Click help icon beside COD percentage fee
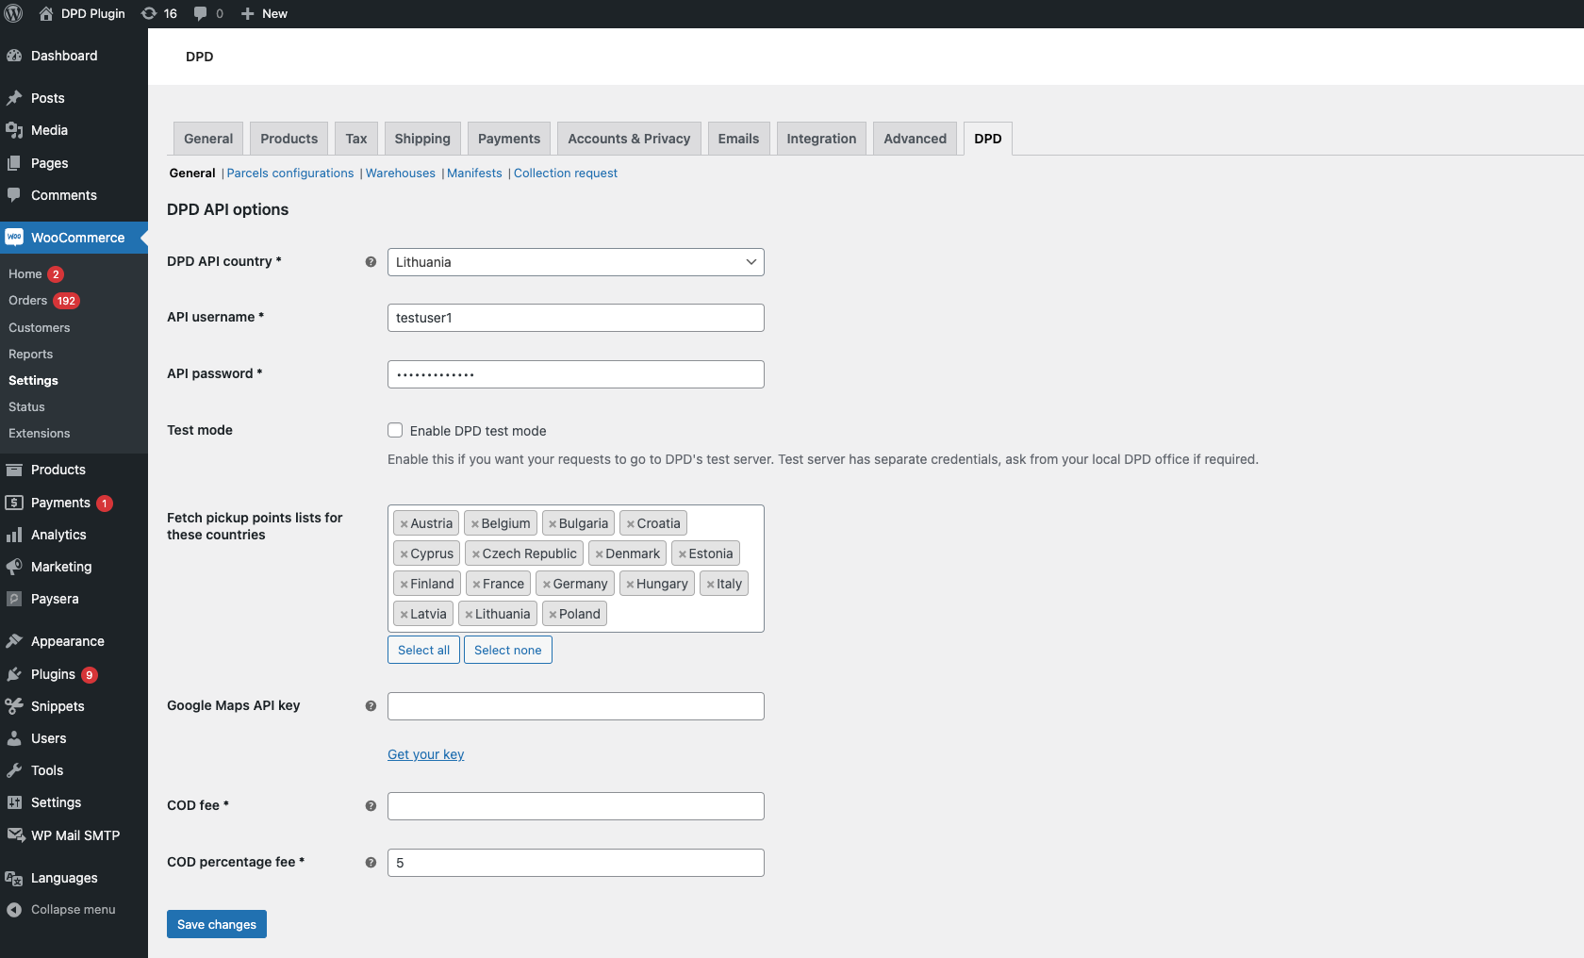 pos(371,863)
